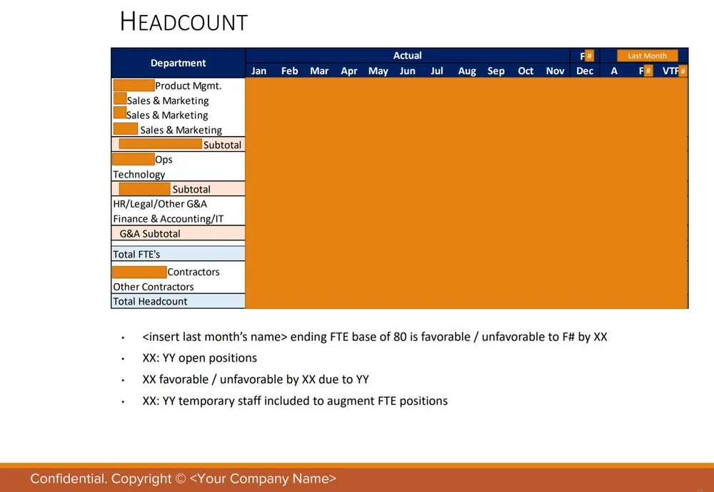Click the bullet about ending FTE base of 80
The image size is (714, 492).
point(375,337)
